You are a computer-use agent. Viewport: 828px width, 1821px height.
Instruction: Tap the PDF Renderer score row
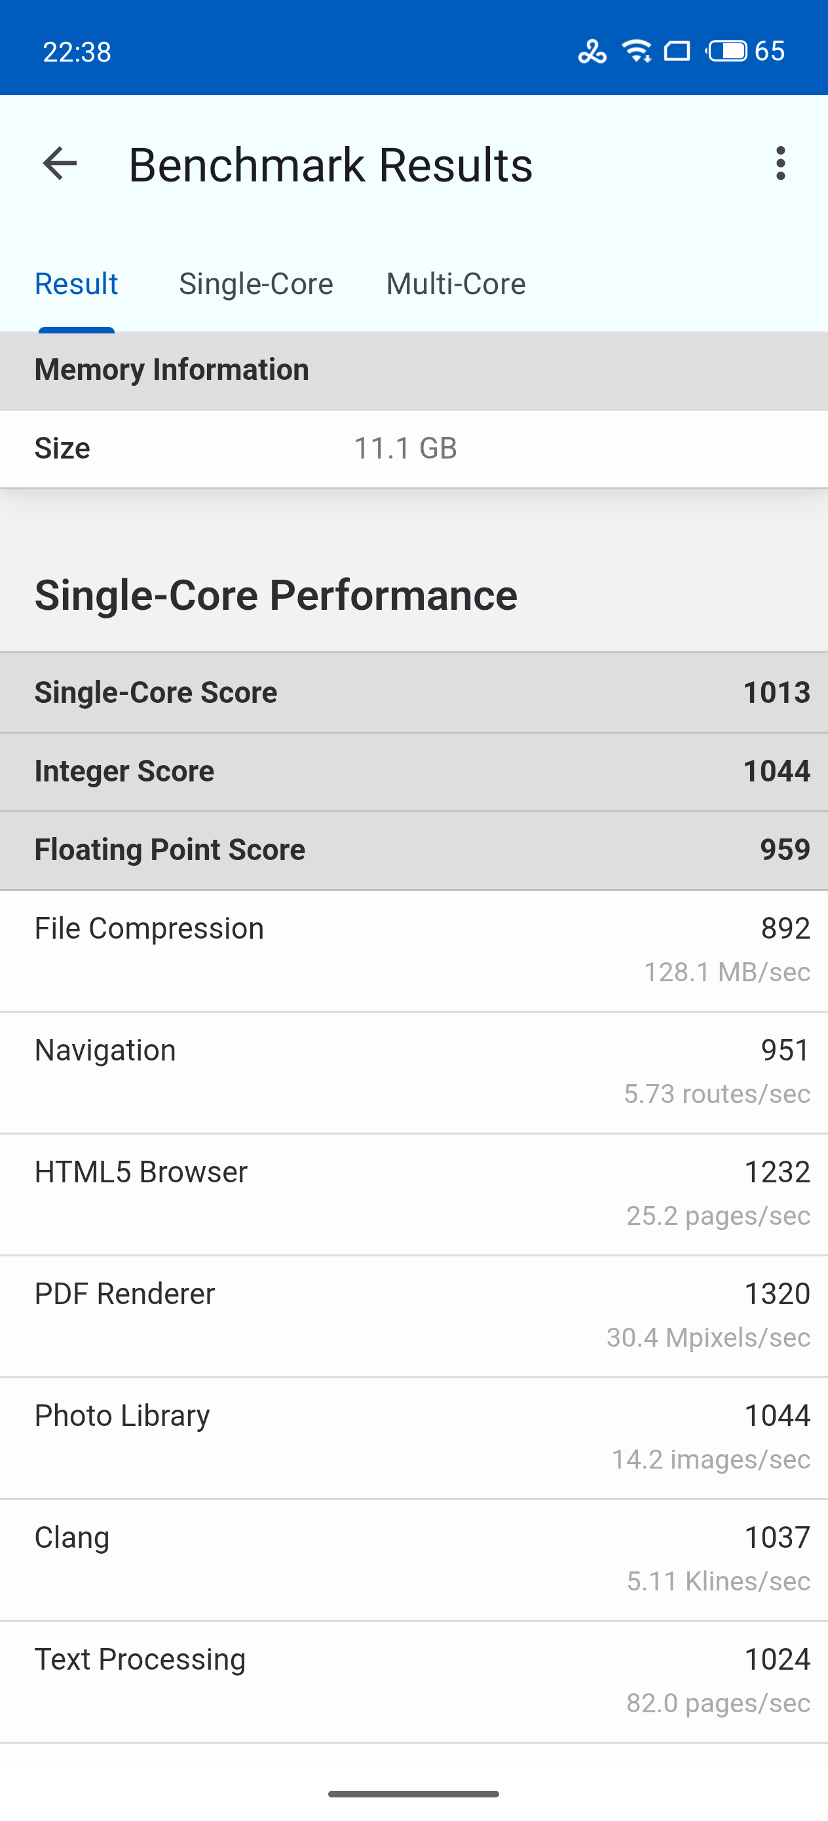413,1315
